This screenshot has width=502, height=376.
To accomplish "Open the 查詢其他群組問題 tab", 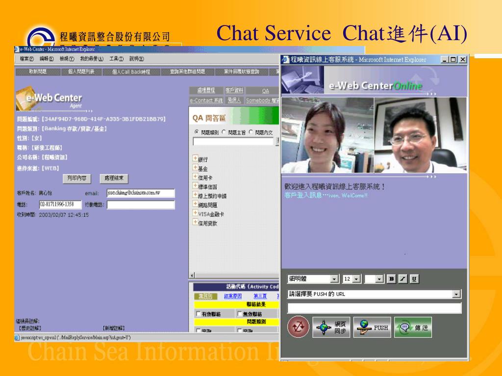I will click(187, 71).
